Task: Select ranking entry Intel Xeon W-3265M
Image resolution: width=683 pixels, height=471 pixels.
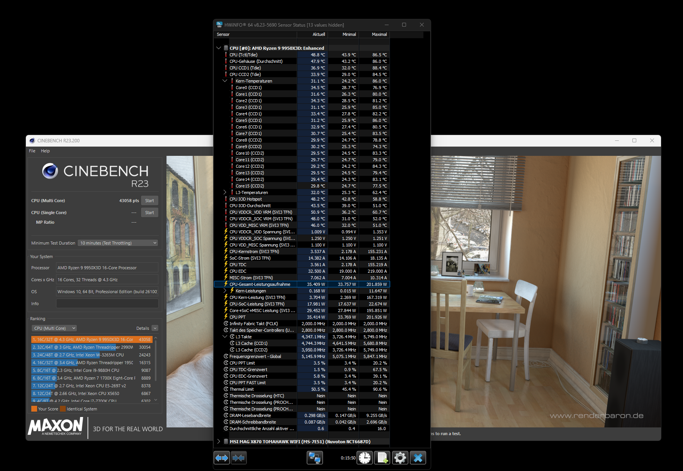Action: coord(92,355)
